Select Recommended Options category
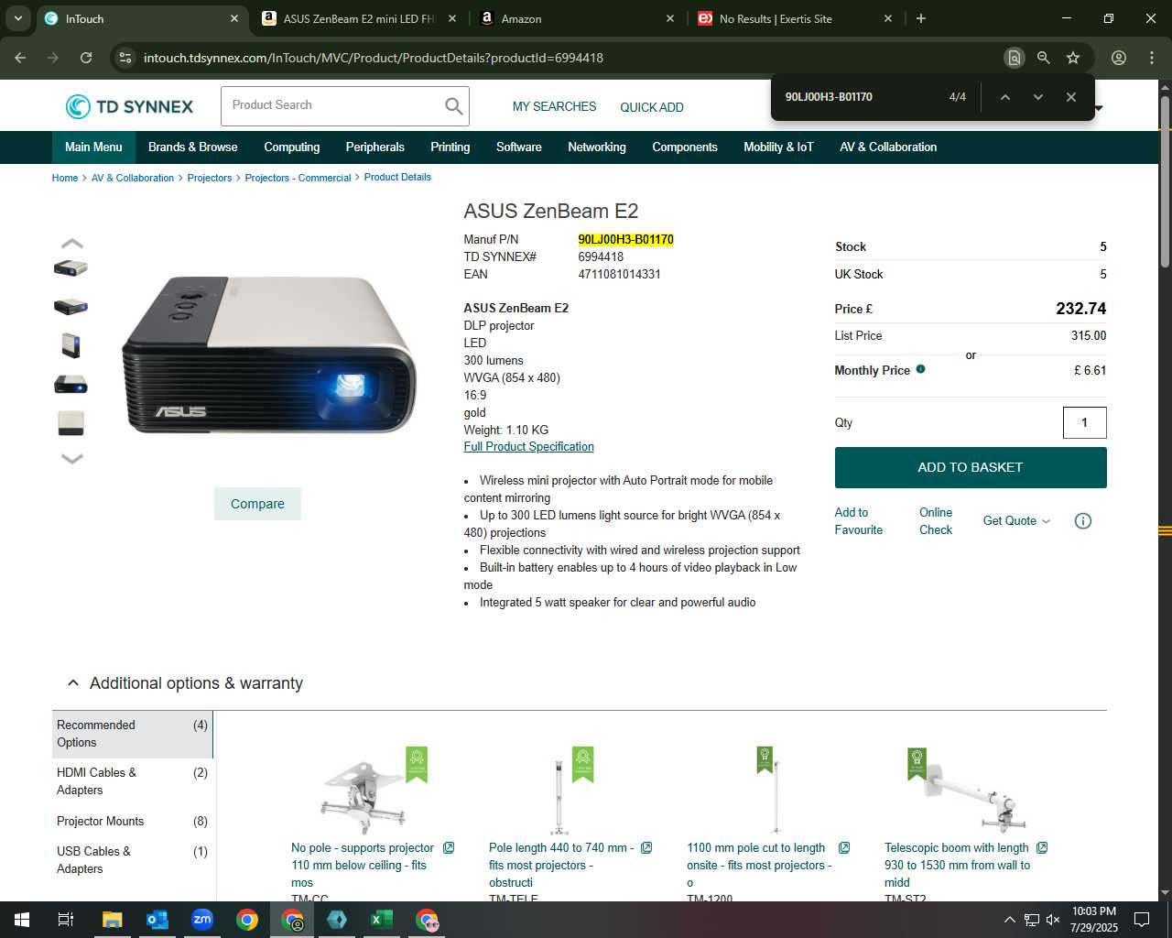Image resolution: width=1172 pixels, height=938 pixels. pyautogui.click(x=132, y=734)
